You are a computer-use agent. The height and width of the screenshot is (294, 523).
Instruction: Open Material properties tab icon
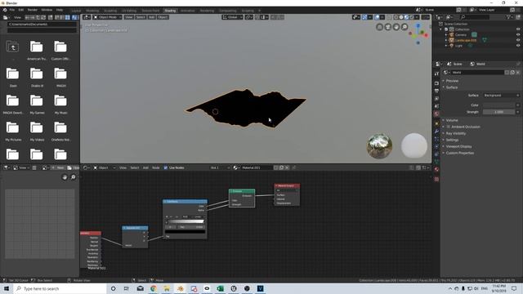pos(436,169)
